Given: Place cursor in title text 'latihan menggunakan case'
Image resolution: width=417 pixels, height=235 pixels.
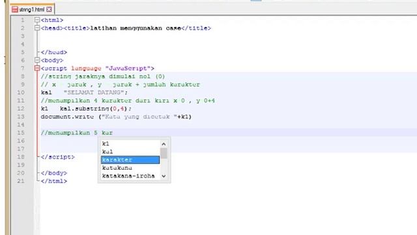Looking at the screenshot, I should click(x=136, y=28).
